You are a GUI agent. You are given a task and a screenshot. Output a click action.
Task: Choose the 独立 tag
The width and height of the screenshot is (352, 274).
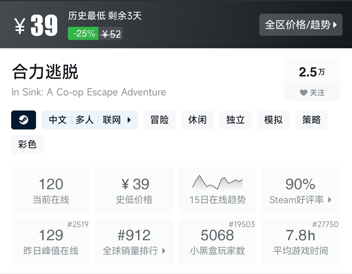236,120
